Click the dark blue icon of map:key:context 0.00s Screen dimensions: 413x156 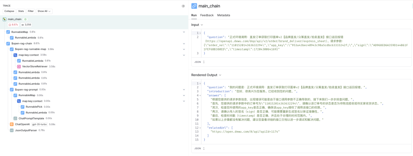19,101
